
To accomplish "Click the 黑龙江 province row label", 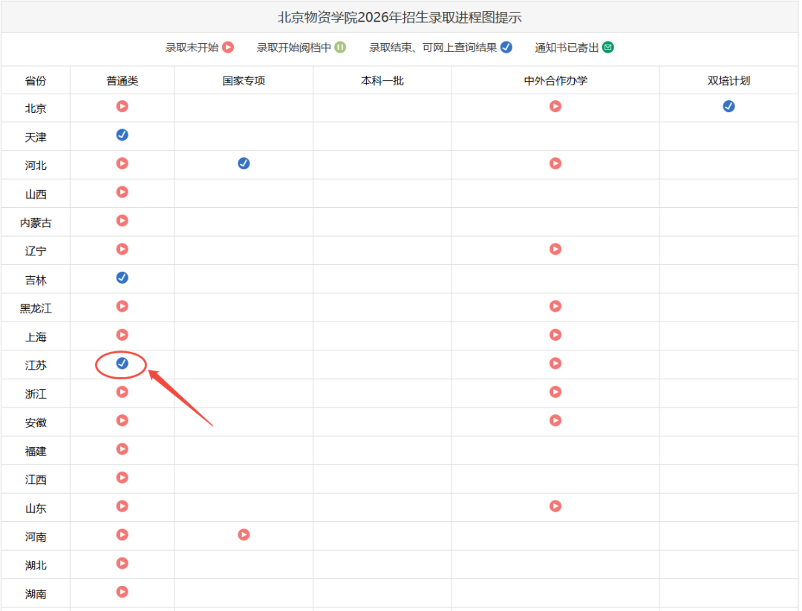I will click(36, 308).
